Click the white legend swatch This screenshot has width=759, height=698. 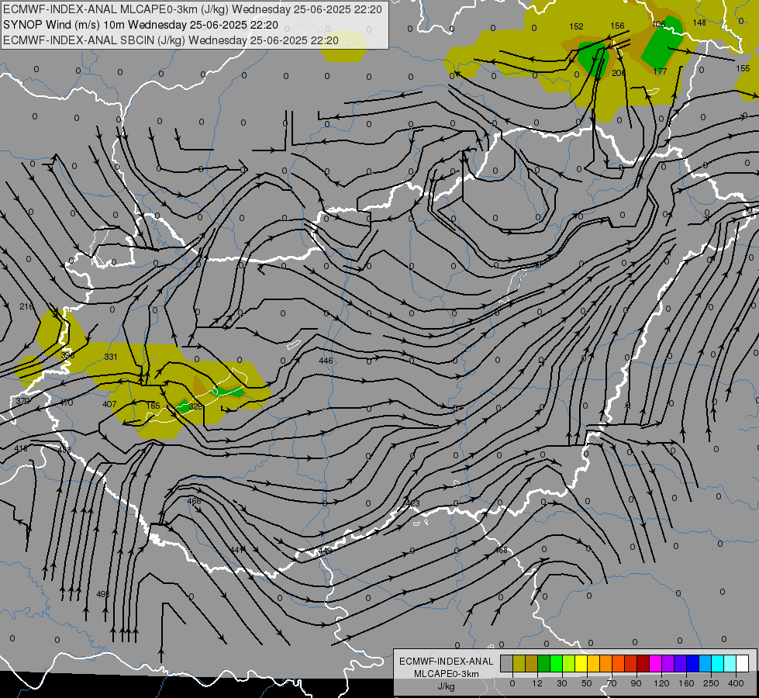pos(743,663)
